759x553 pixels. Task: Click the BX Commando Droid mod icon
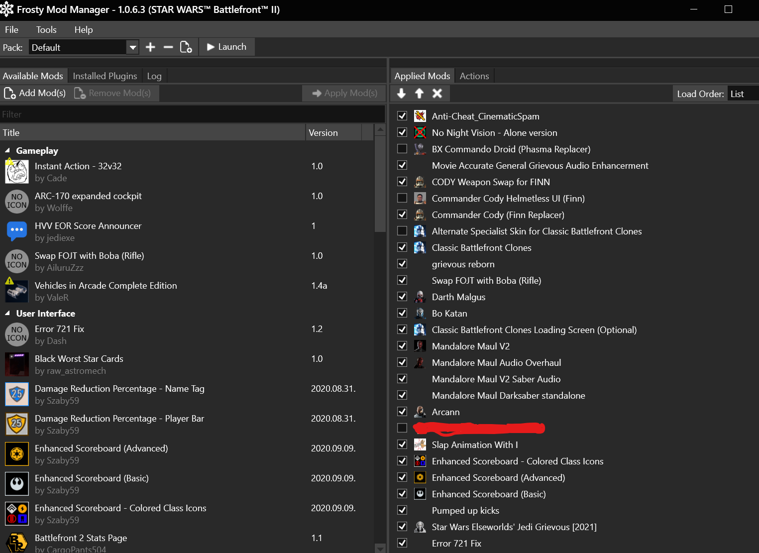click(x=420, y=149)
